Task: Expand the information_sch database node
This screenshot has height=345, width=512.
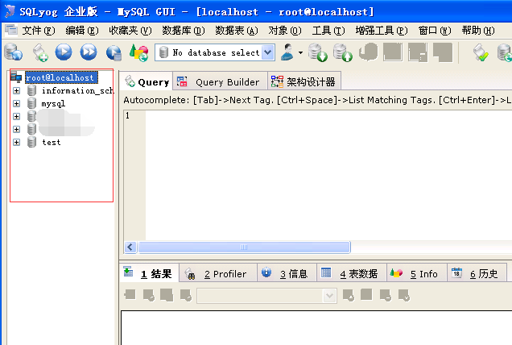Action: [x=16, y=90]
